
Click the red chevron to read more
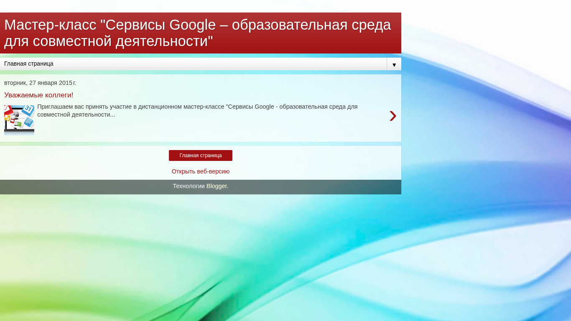pos(393,116)
